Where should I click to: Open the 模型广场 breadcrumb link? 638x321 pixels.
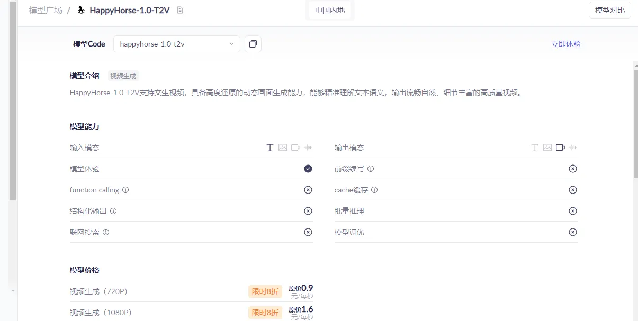46,10
